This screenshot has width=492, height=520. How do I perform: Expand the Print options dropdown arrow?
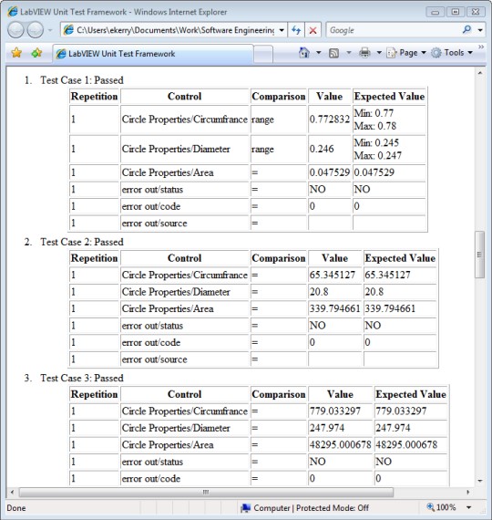(x=379, y=52)
